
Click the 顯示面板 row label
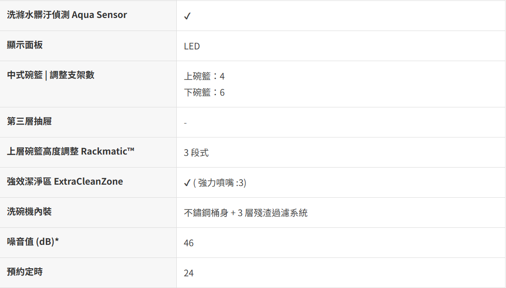coord(25,45)
